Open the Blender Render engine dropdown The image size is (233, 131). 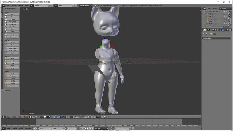pyautogui.click(x=86, y=5)
